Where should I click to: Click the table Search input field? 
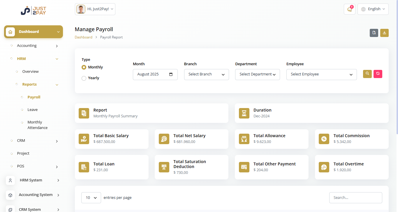tap(355, 198)
